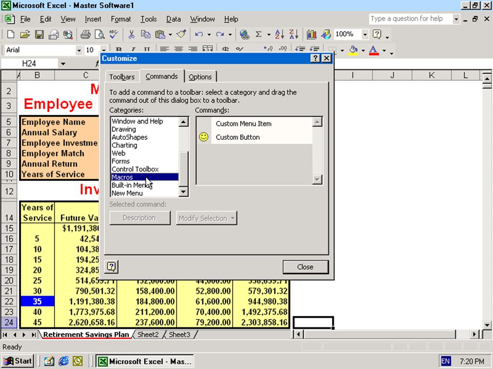This screenshot has height=369, width=493.
Task: Click the Open folder icon
Action: pos(25,34)
